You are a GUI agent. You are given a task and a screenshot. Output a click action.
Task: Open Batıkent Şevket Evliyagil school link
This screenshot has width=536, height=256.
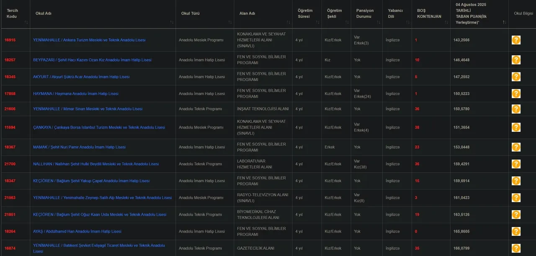99,246
